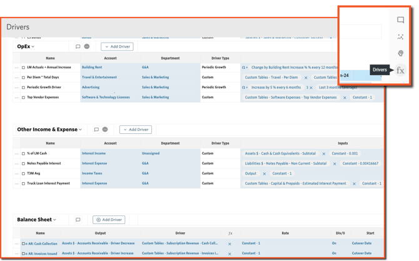
Task: Open comment icon beside Other Income & Expense
Action: [96, 130]
